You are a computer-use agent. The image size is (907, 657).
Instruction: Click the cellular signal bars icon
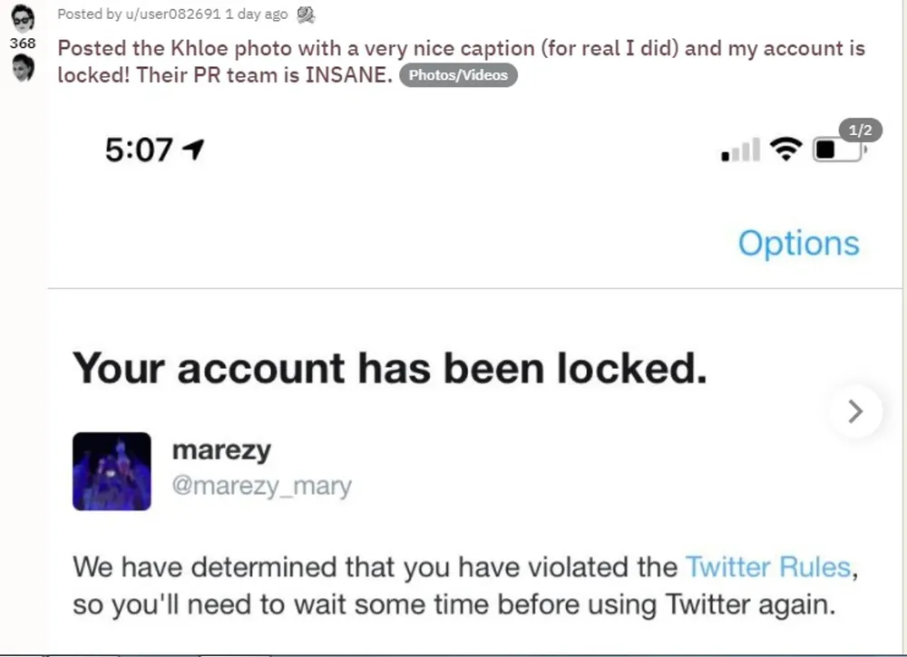[740, 150]
